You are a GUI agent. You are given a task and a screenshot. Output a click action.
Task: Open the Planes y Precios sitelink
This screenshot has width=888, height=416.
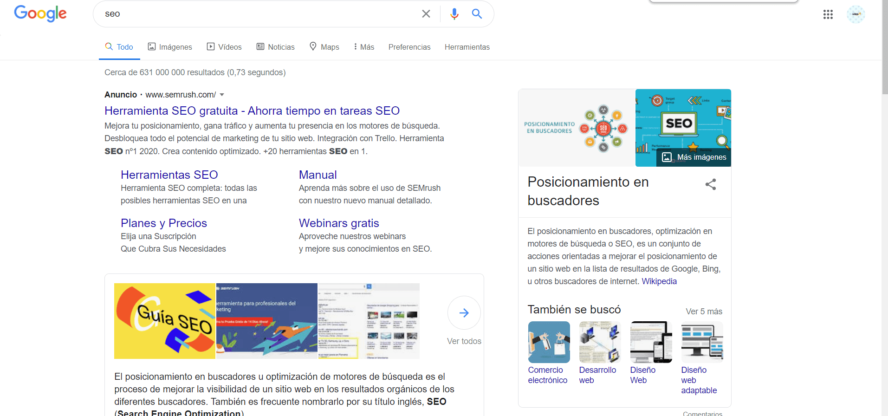click(x=164, y=223)
